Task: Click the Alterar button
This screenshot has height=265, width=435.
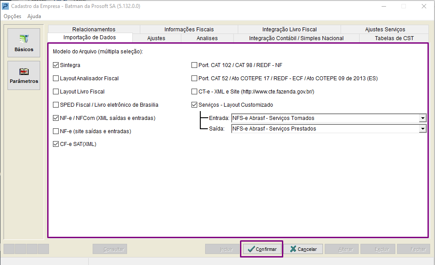Action: 342,249
